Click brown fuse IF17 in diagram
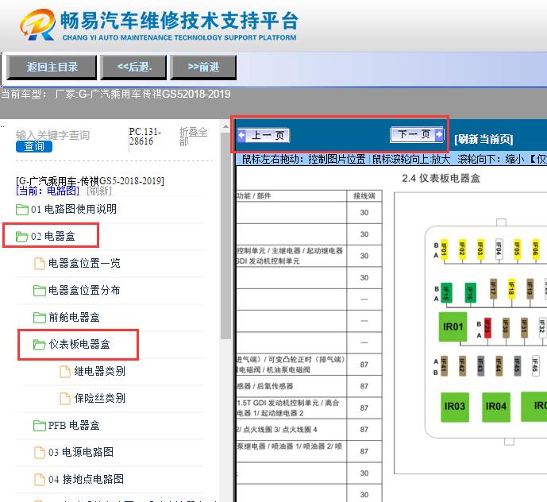Image resolution: width=547 pixels, height=502 pixels. (493, 288)
